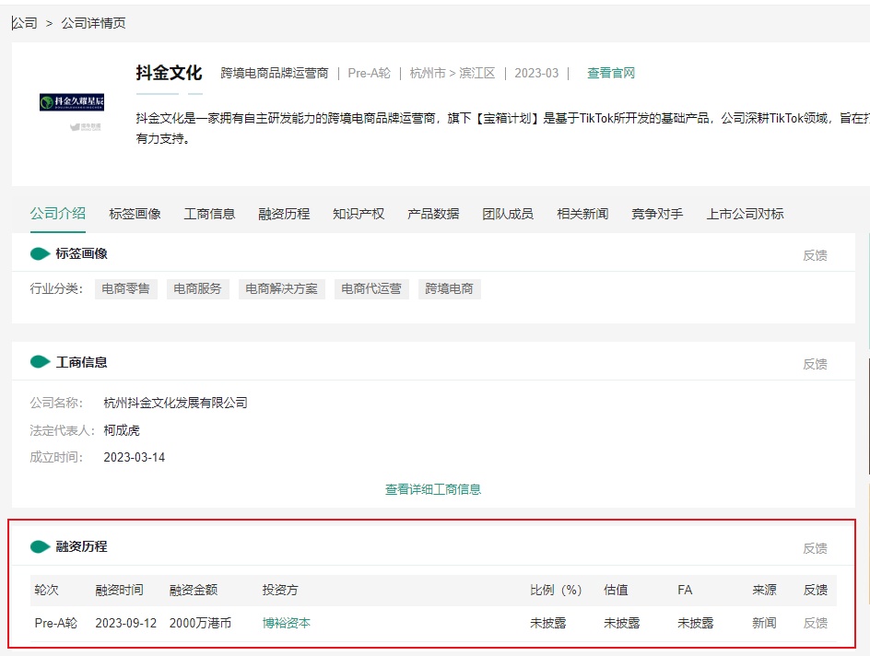This screenshot has width=870, height=656.
Task: Click the 来源 column header
Action: [x=764, y=590]
